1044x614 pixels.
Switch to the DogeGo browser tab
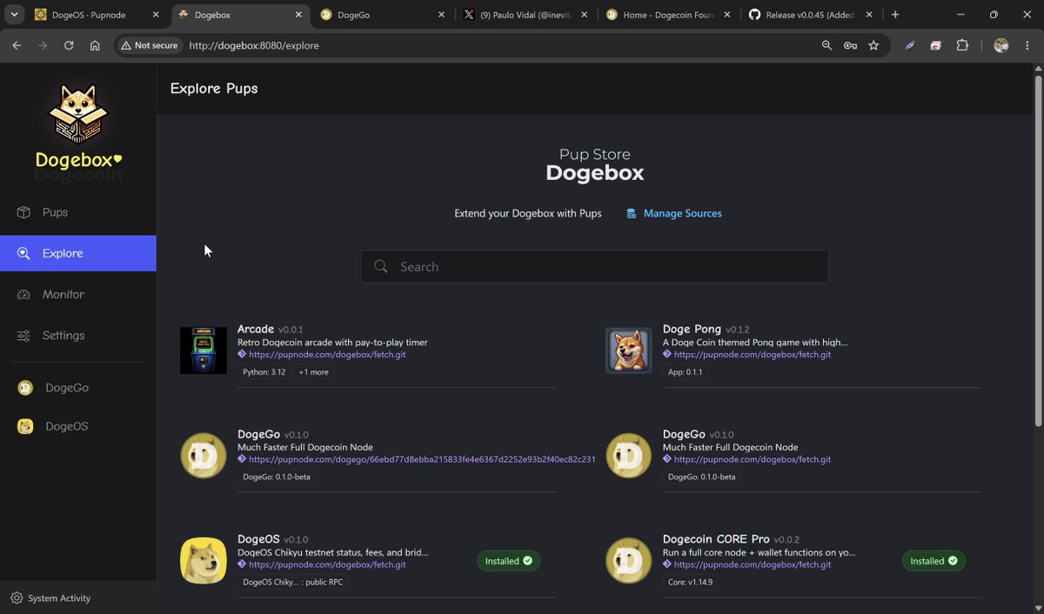pyautogui.click(x=382, y=15)
